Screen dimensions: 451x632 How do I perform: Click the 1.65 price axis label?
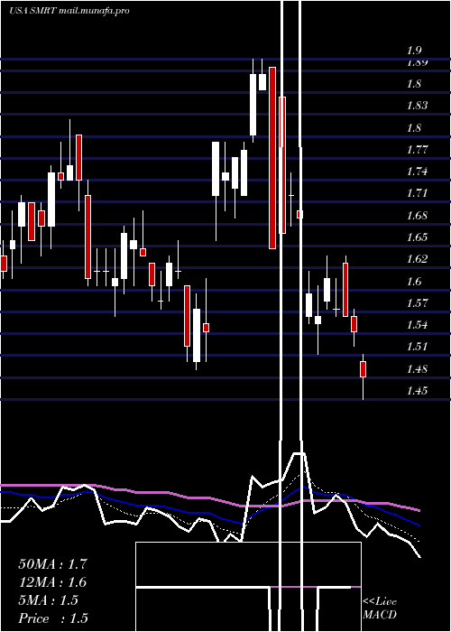tap(417, 237)
